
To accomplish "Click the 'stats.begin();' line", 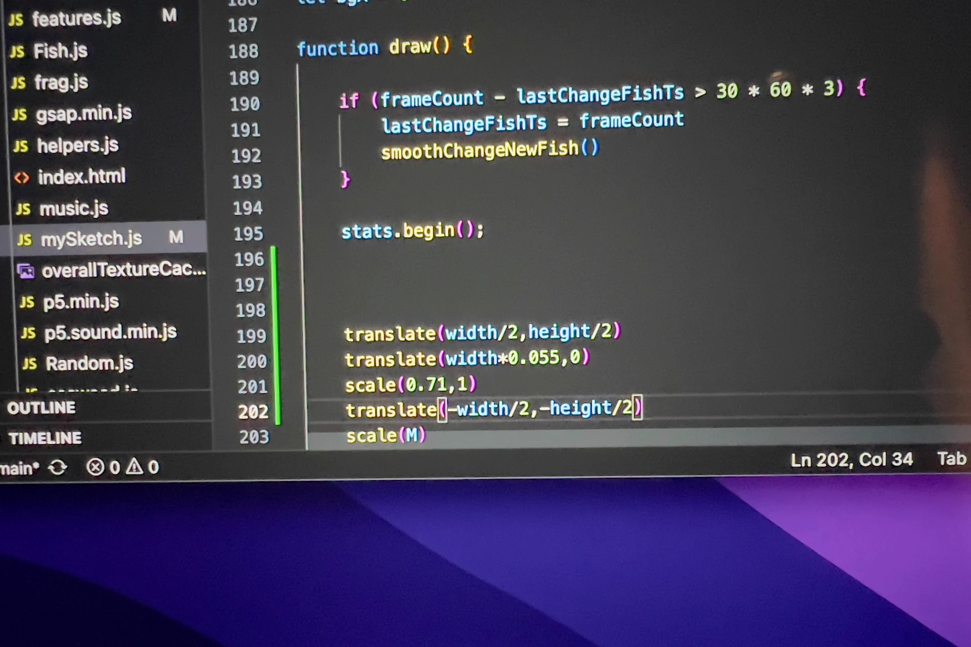I will click(x=413, y=231).
